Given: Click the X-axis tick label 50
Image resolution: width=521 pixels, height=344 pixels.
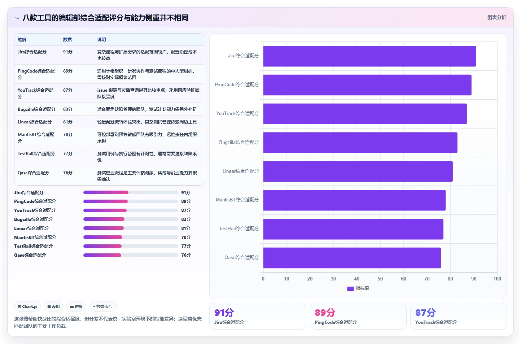Looking at the screenshot, I should 380,279.
